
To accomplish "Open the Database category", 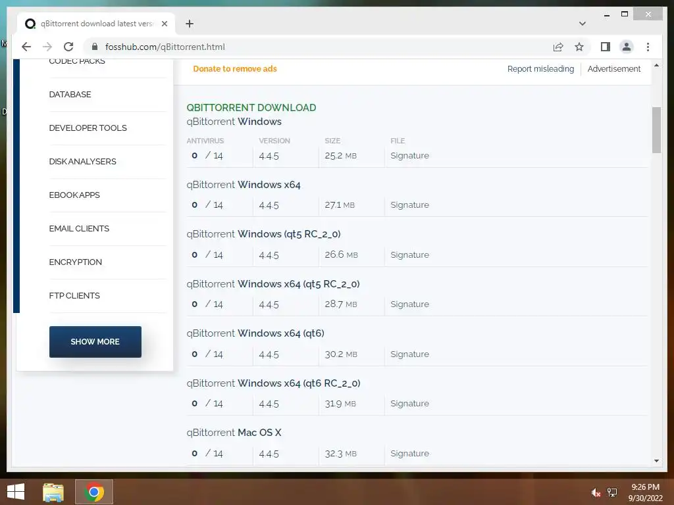I will 70,95.
